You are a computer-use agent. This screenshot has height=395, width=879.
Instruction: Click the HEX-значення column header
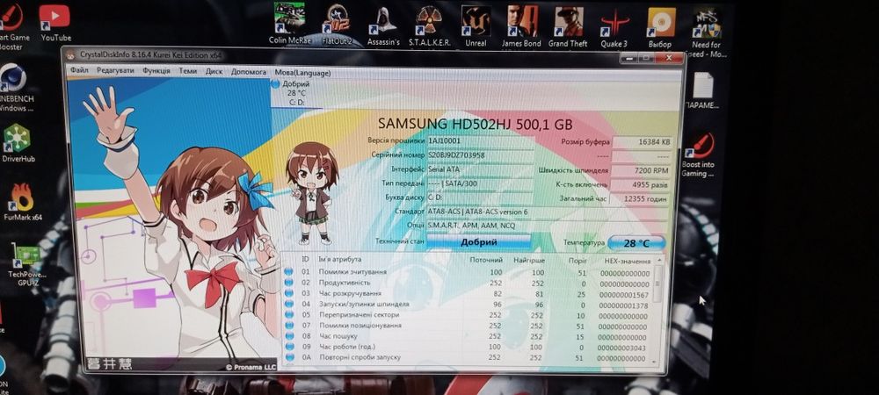click(628, 262)
